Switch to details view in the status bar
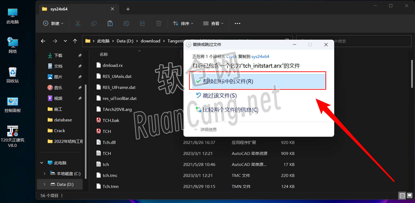 point(402,195)
